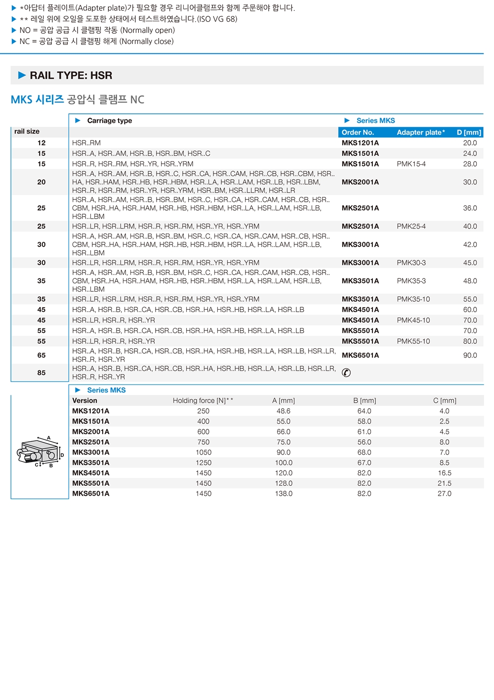Select holding force value '250'
The height and width of the screenshot is (700, 494).
[x=204, y=411]
